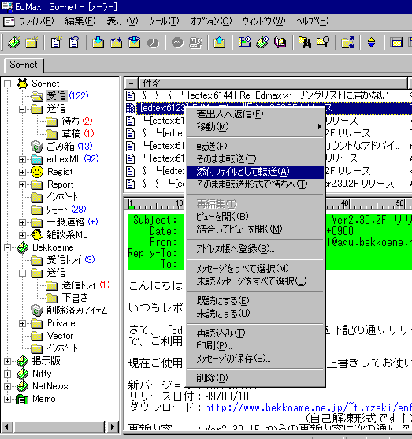Choose 削除(D) in context menu
The height and width of the screenshot is (439, 412).
click(x=255, y=378)
